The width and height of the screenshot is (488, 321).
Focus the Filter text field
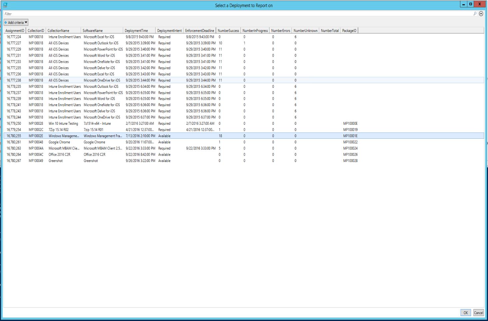[x=238, y=14]
